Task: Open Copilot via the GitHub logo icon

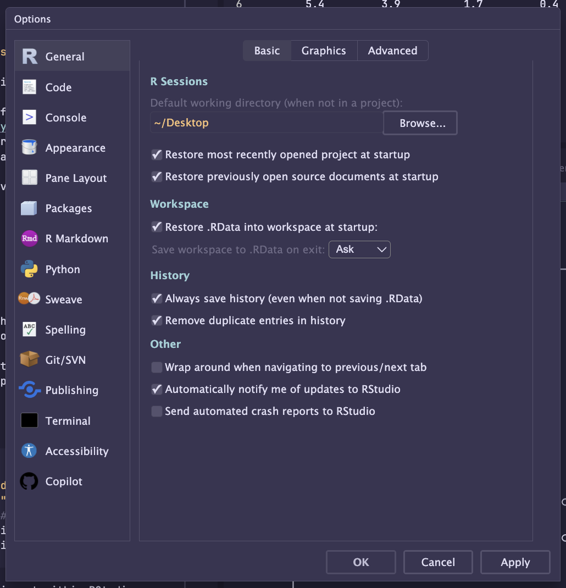Action: click(29, 481)
